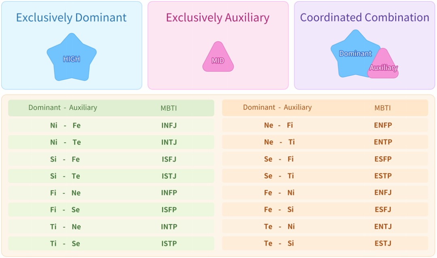
Task: Click the Se - Ti function pair
Action: click(x=279, y=176)
